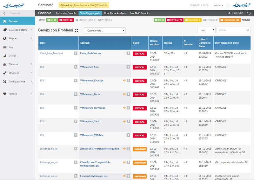Open the Grafici chart icon
Viewport: 254px width, 180px height.
click(5, 56)
